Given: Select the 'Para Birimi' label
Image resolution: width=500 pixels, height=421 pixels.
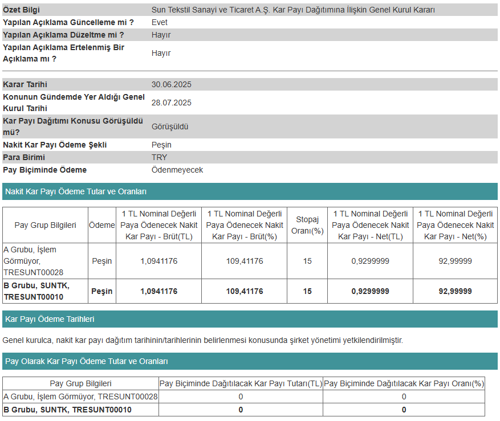Looking at the screenshot, I should (x=24, y=157).
